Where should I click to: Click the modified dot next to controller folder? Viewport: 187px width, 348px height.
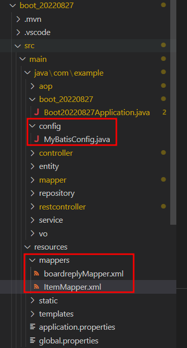(164, 153)
